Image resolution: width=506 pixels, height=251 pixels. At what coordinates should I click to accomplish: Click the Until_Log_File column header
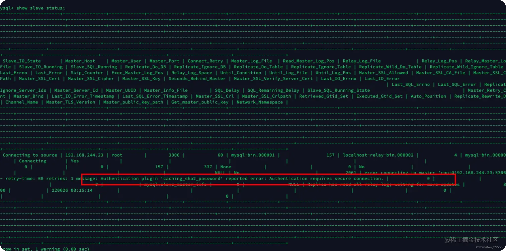coord(288,73)
